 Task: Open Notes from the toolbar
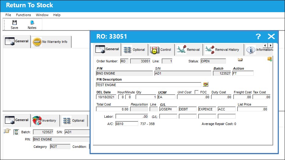point(32,25)
